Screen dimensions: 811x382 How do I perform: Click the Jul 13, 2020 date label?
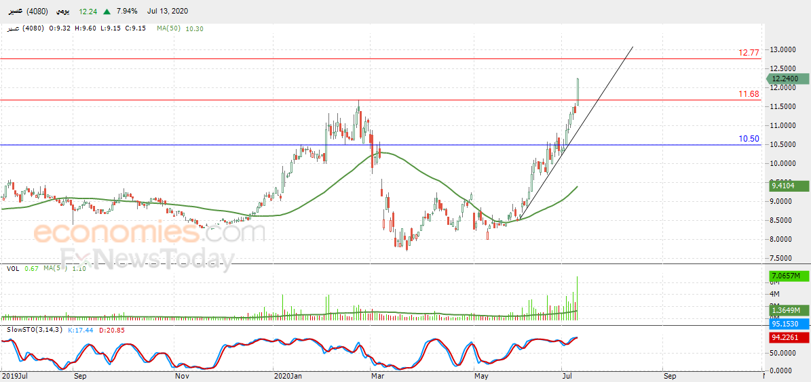(x=168, y=11)
